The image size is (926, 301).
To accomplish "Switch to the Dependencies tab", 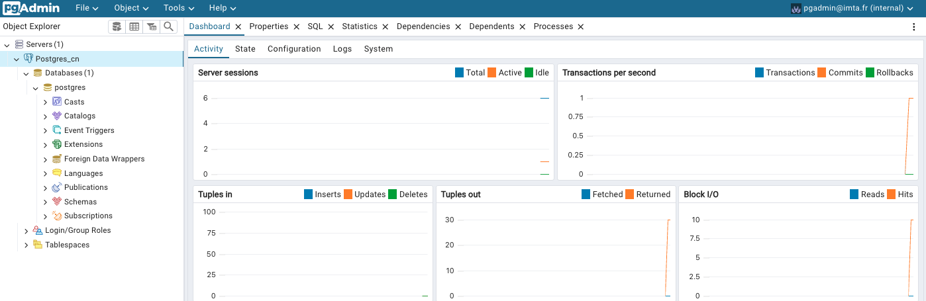I will click(x=423, y=26).
